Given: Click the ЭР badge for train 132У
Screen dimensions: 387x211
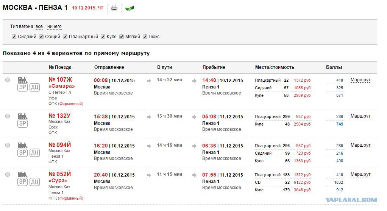Looking at the screenshot, I should (x=22, y=124).
